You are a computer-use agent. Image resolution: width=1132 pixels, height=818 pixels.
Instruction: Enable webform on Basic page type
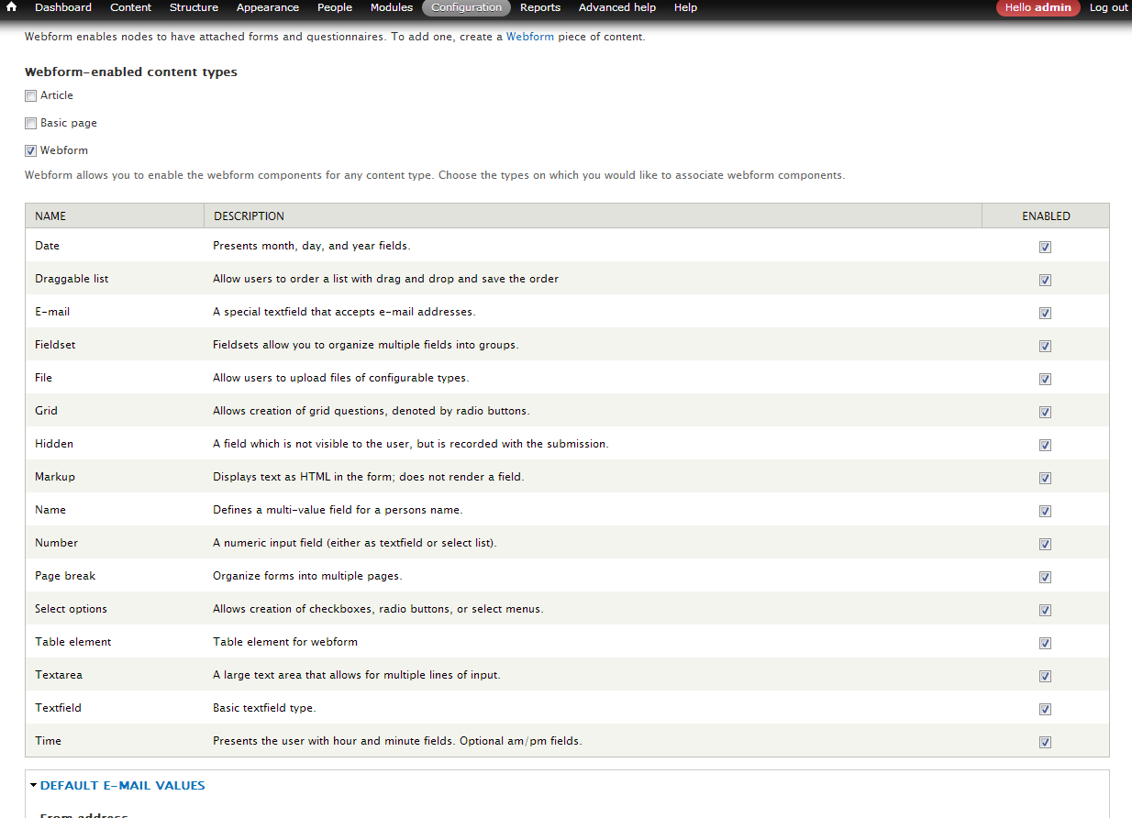point(31,124)
